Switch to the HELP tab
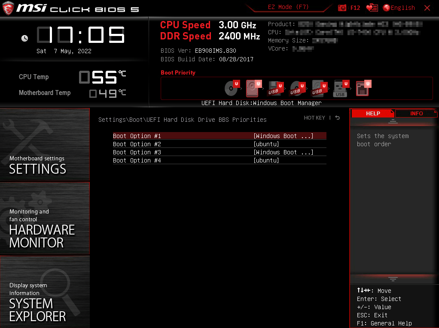439x328 pixels. tap(373, 114)
